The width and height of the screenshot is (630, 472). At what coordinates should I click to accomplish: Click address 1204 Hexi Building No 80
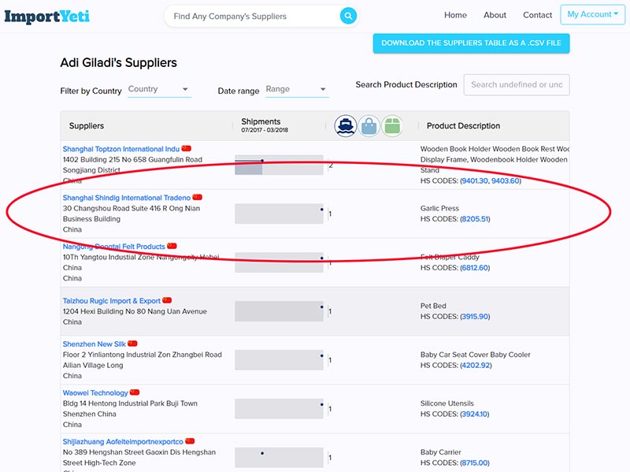[x=135, y=311]
